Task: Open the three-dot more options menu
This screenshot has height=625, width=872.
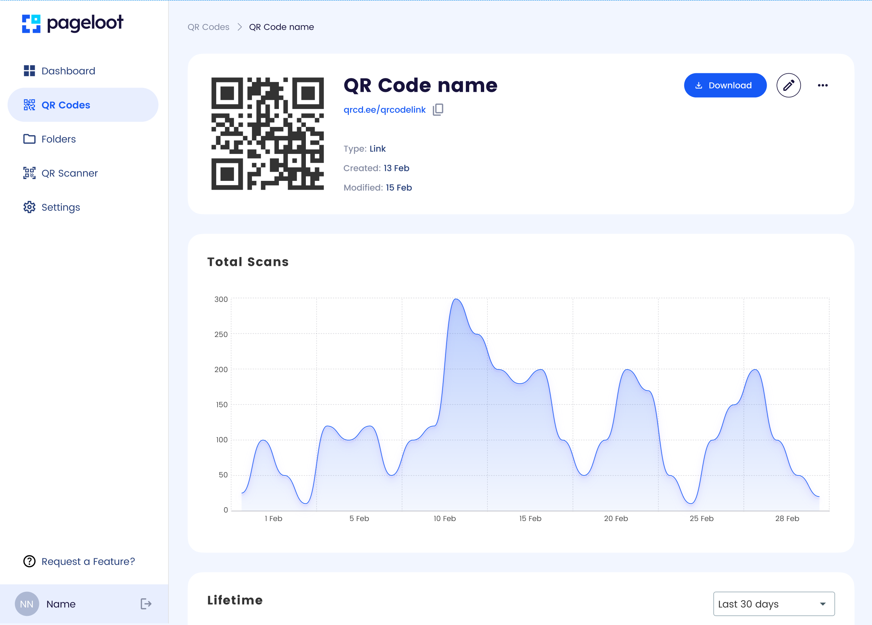Action: pyautogui.click(x=822, y=85)
